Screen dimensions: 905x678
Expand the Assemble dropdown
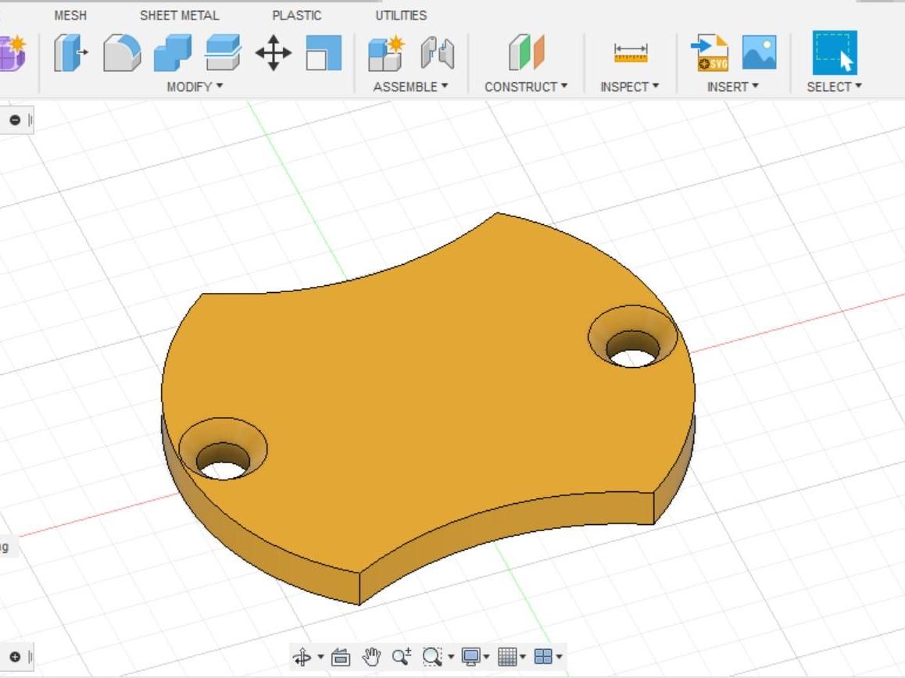pyautogui.click(x=410, y=87)
